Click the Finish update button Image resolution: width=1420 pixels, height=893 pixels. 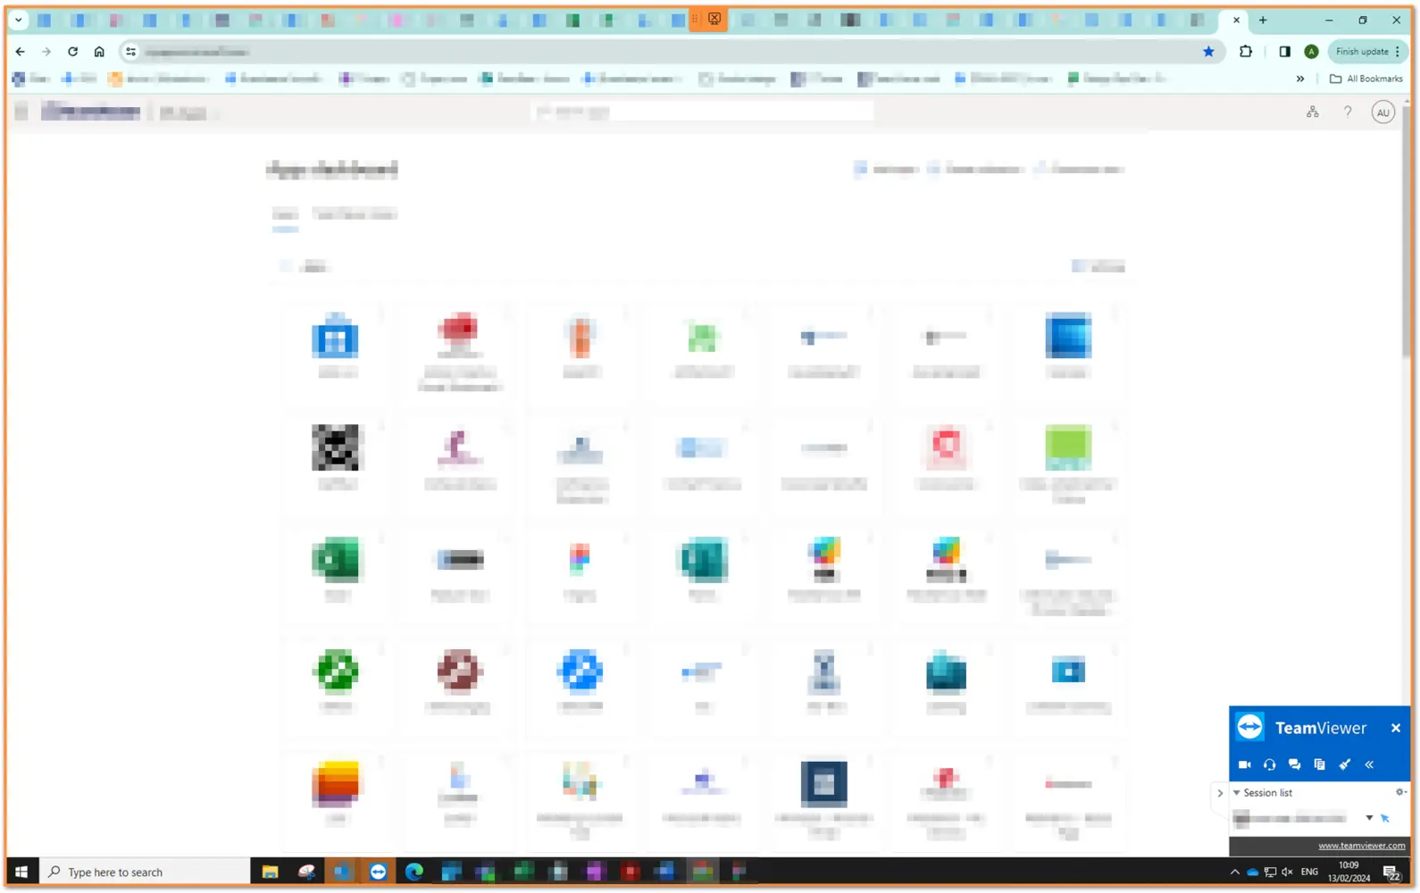[x=1367, y=52]
